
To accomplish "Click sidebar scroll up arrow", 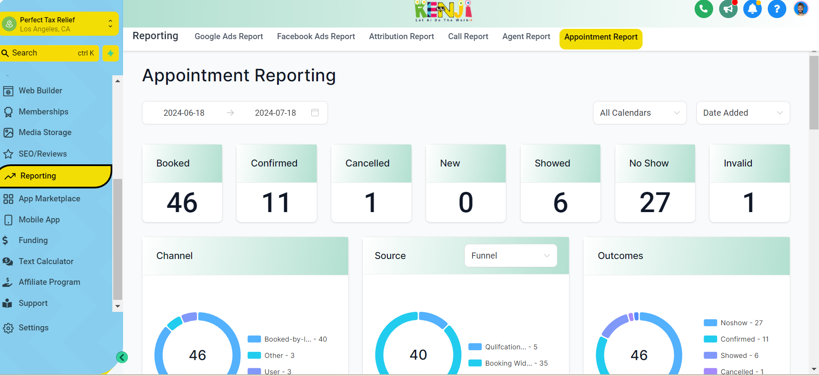I will [x=117, y=81].
